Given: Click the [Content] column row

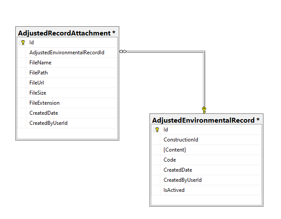Looking at the screenshot, I should coord(174,150).
